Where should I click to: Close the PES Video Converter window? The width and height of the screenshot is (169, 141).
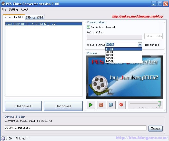(166, 4)
